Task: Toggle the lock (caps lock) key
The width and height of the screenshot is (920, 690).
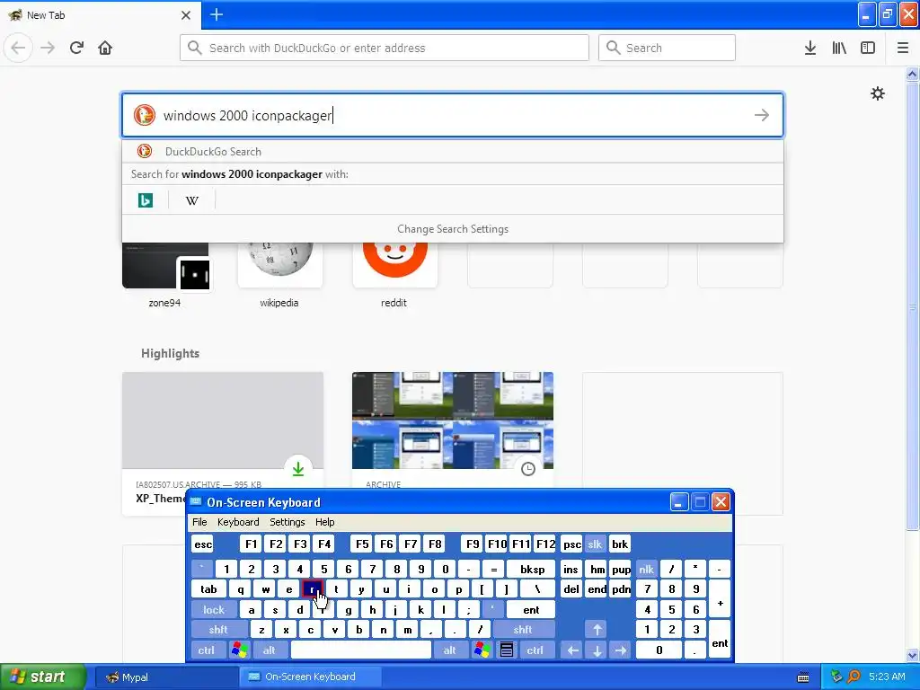Action: point(214,610)
